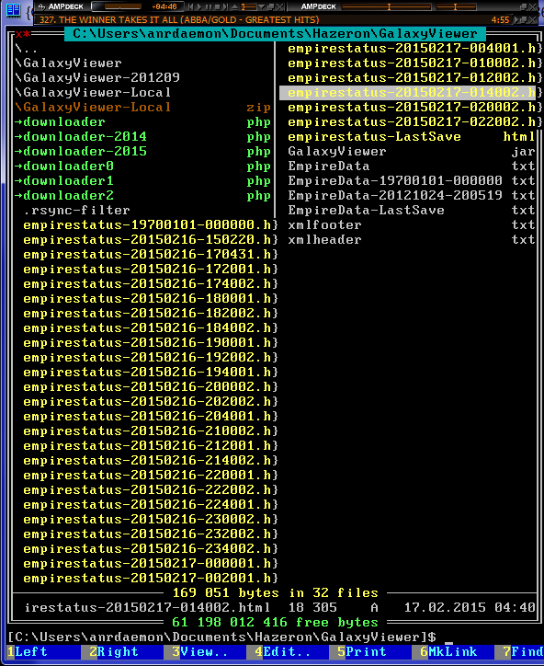Click the 2Right function key button

[127, 652]
